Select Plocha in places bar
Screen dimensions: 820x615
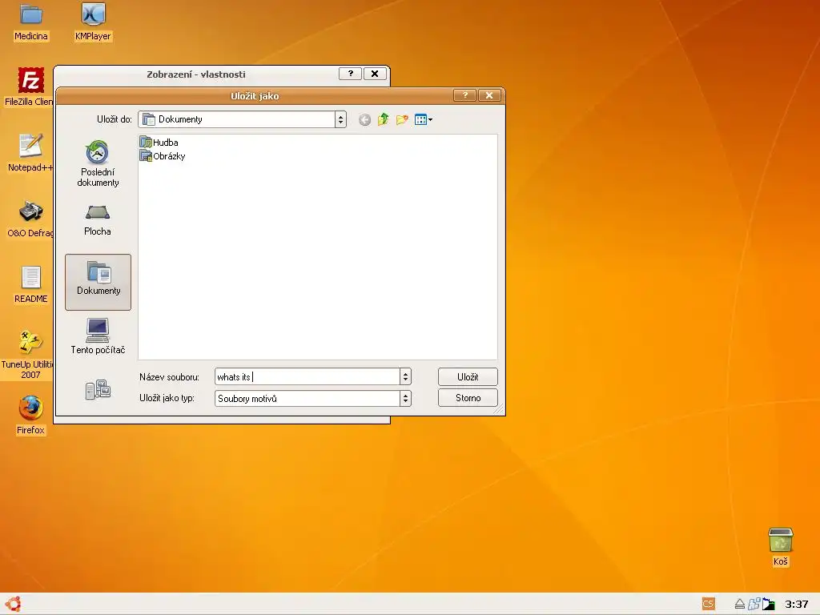click(x=98, y=220)
